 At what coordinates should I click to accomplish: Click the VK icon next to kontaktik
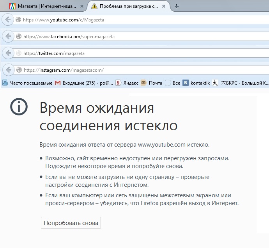[x=186, y=83]
